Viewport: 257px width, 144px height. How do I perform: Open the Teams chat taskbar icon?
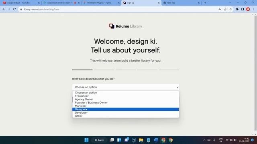point(126,140)
